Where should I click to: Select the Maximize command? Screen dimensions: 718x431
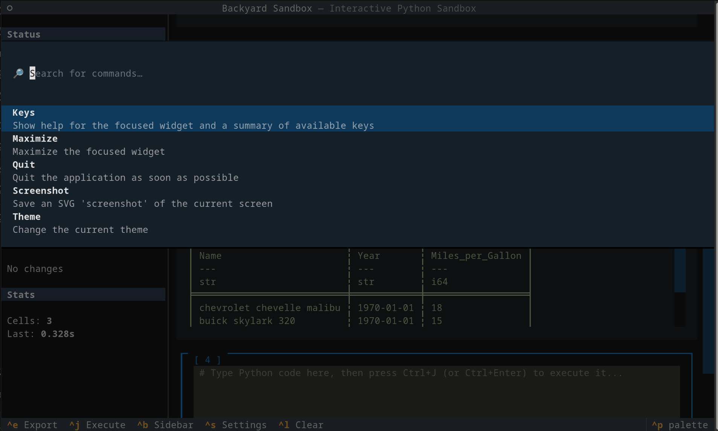coord(358,145)
